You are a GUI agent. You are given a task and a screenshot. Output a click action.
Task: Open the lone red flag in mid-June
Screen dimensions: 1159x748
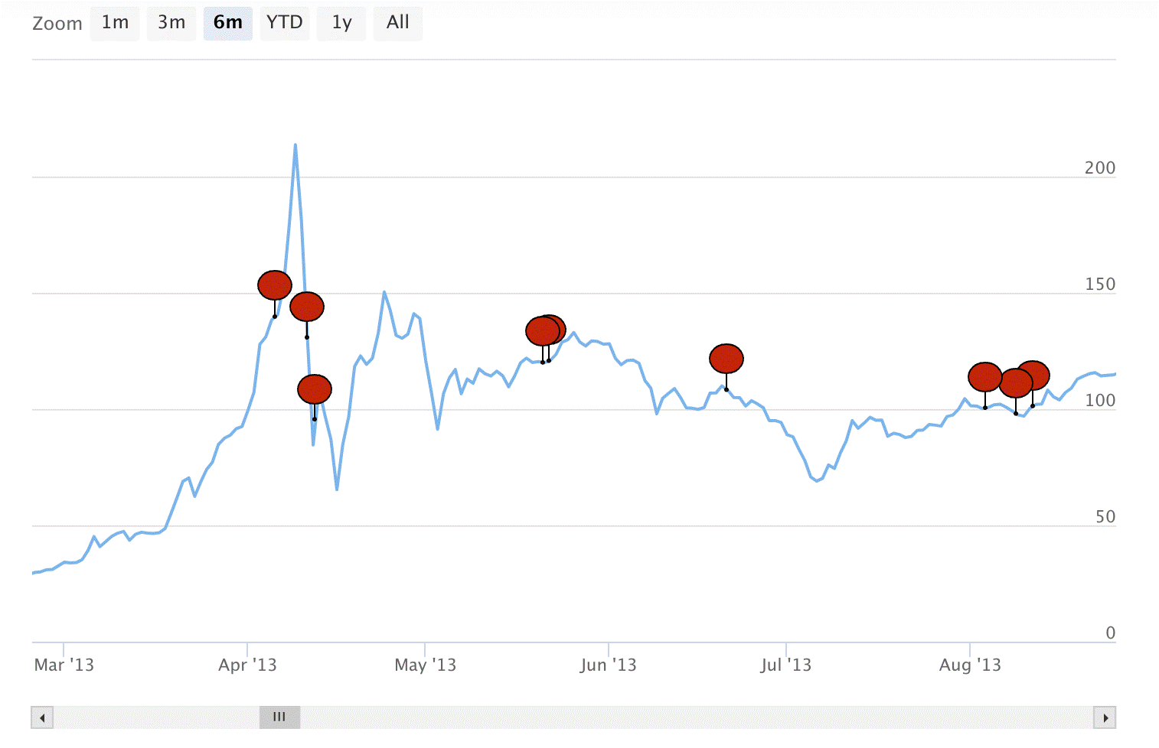click(x=726, y=358)
